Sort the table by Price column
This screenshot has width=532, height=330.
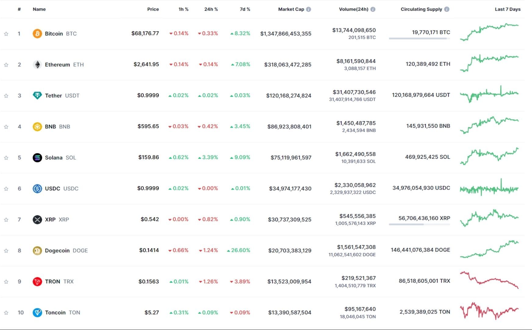tap(153, 9)
